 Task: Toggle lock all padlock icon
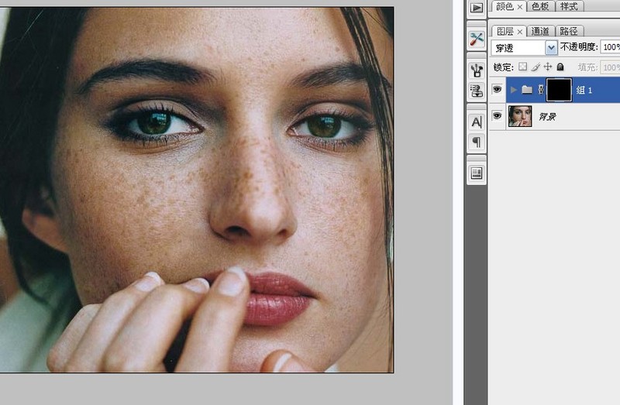tap(560, 67)
